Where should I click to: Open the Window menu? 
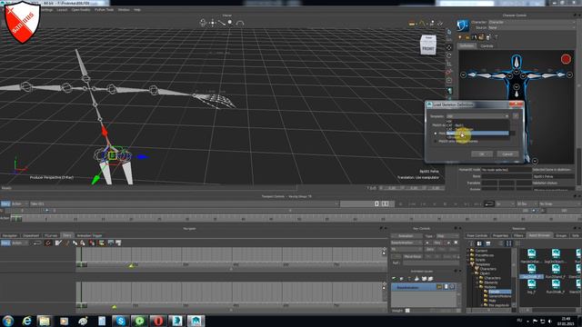124,10
